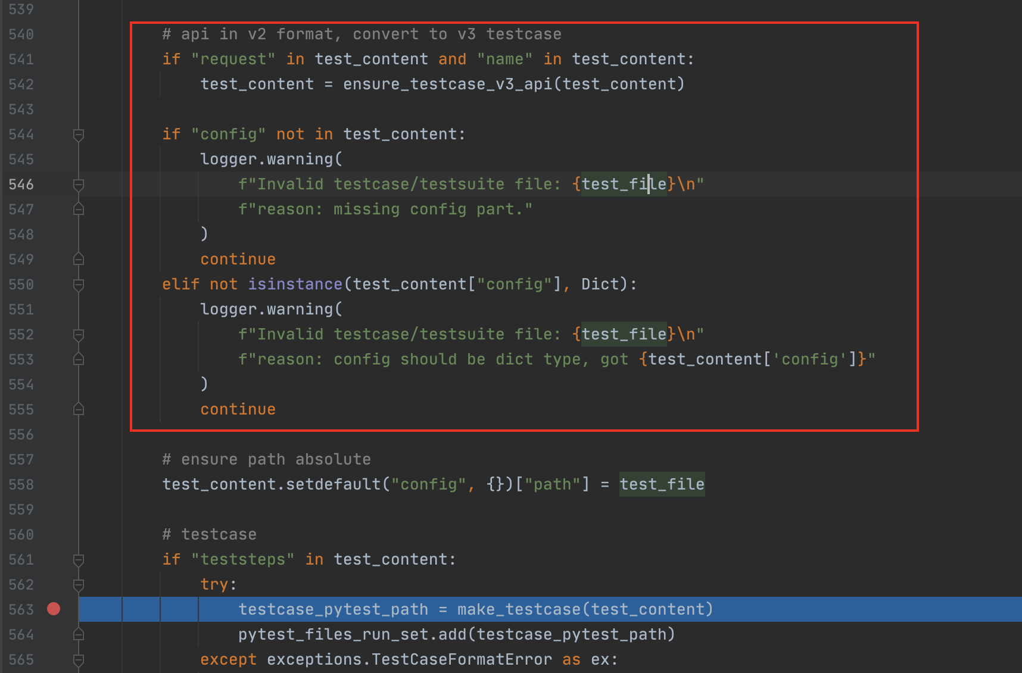
Task: Click the '# testcase' comment on line 560
Action: (x=209, y=534)
